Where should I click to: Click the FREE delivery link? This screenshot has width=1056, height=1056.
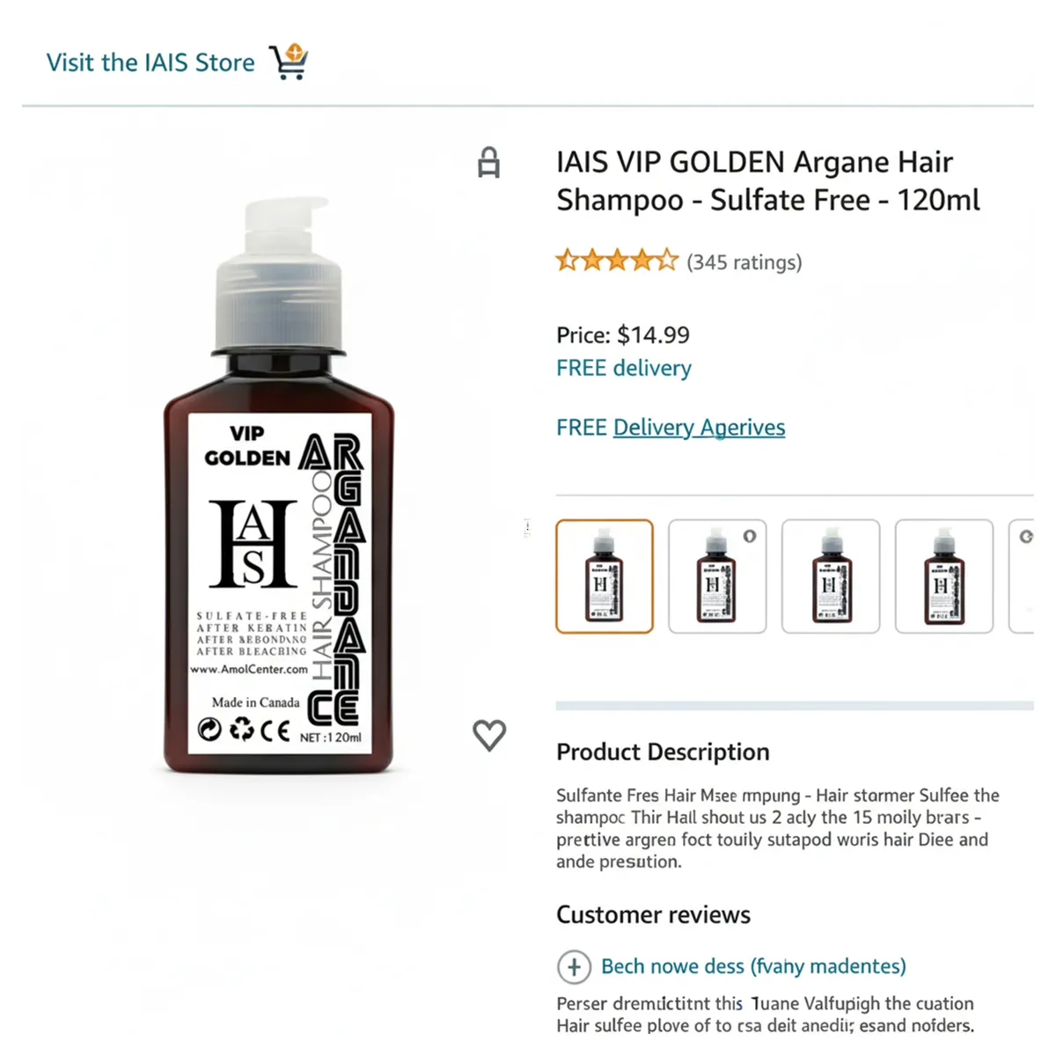pyautogui.click(x=624, y=368)
